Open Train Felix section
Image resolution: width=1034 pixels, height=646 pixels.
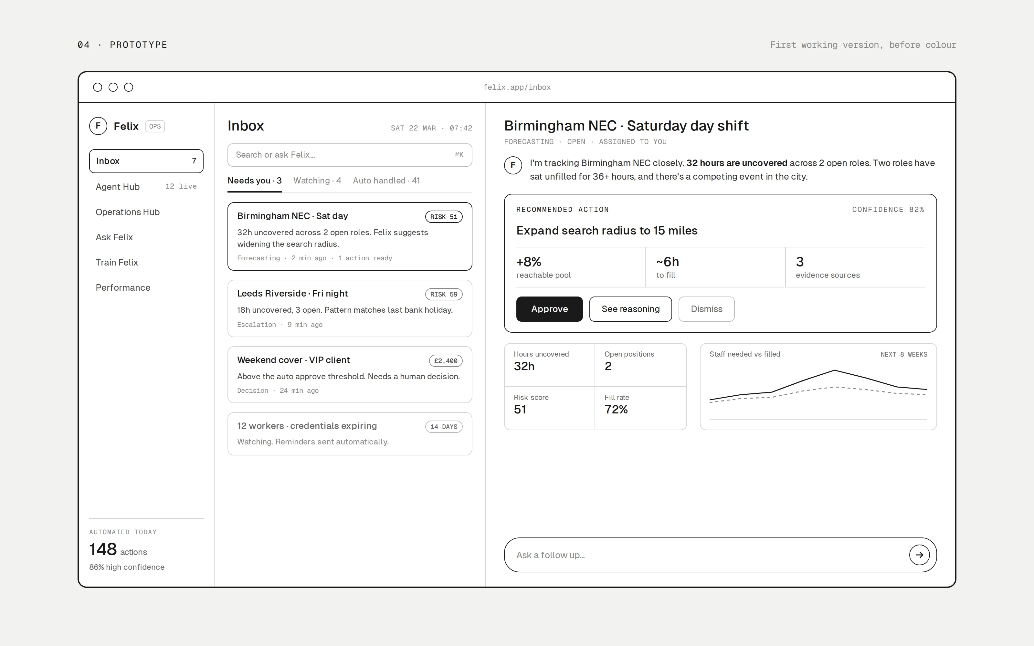click(x=146, y=262)
